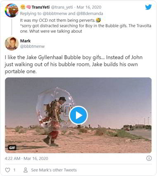
Task: Click the Twitter bird logo
Action: [148, 7]
